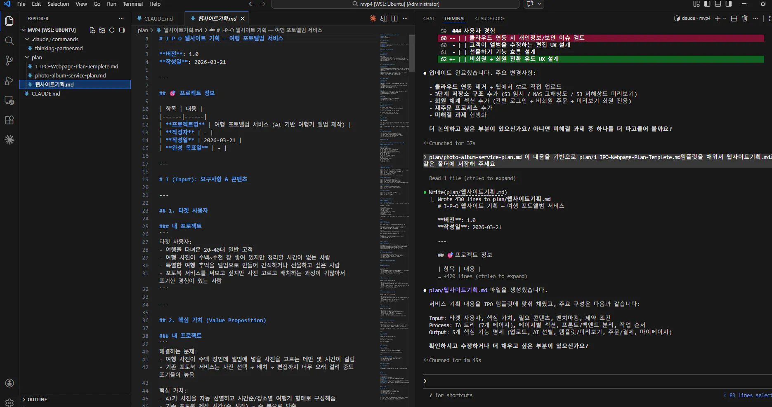
Task: Open Customize Layout in title bar
Action: tap(696, 4)
